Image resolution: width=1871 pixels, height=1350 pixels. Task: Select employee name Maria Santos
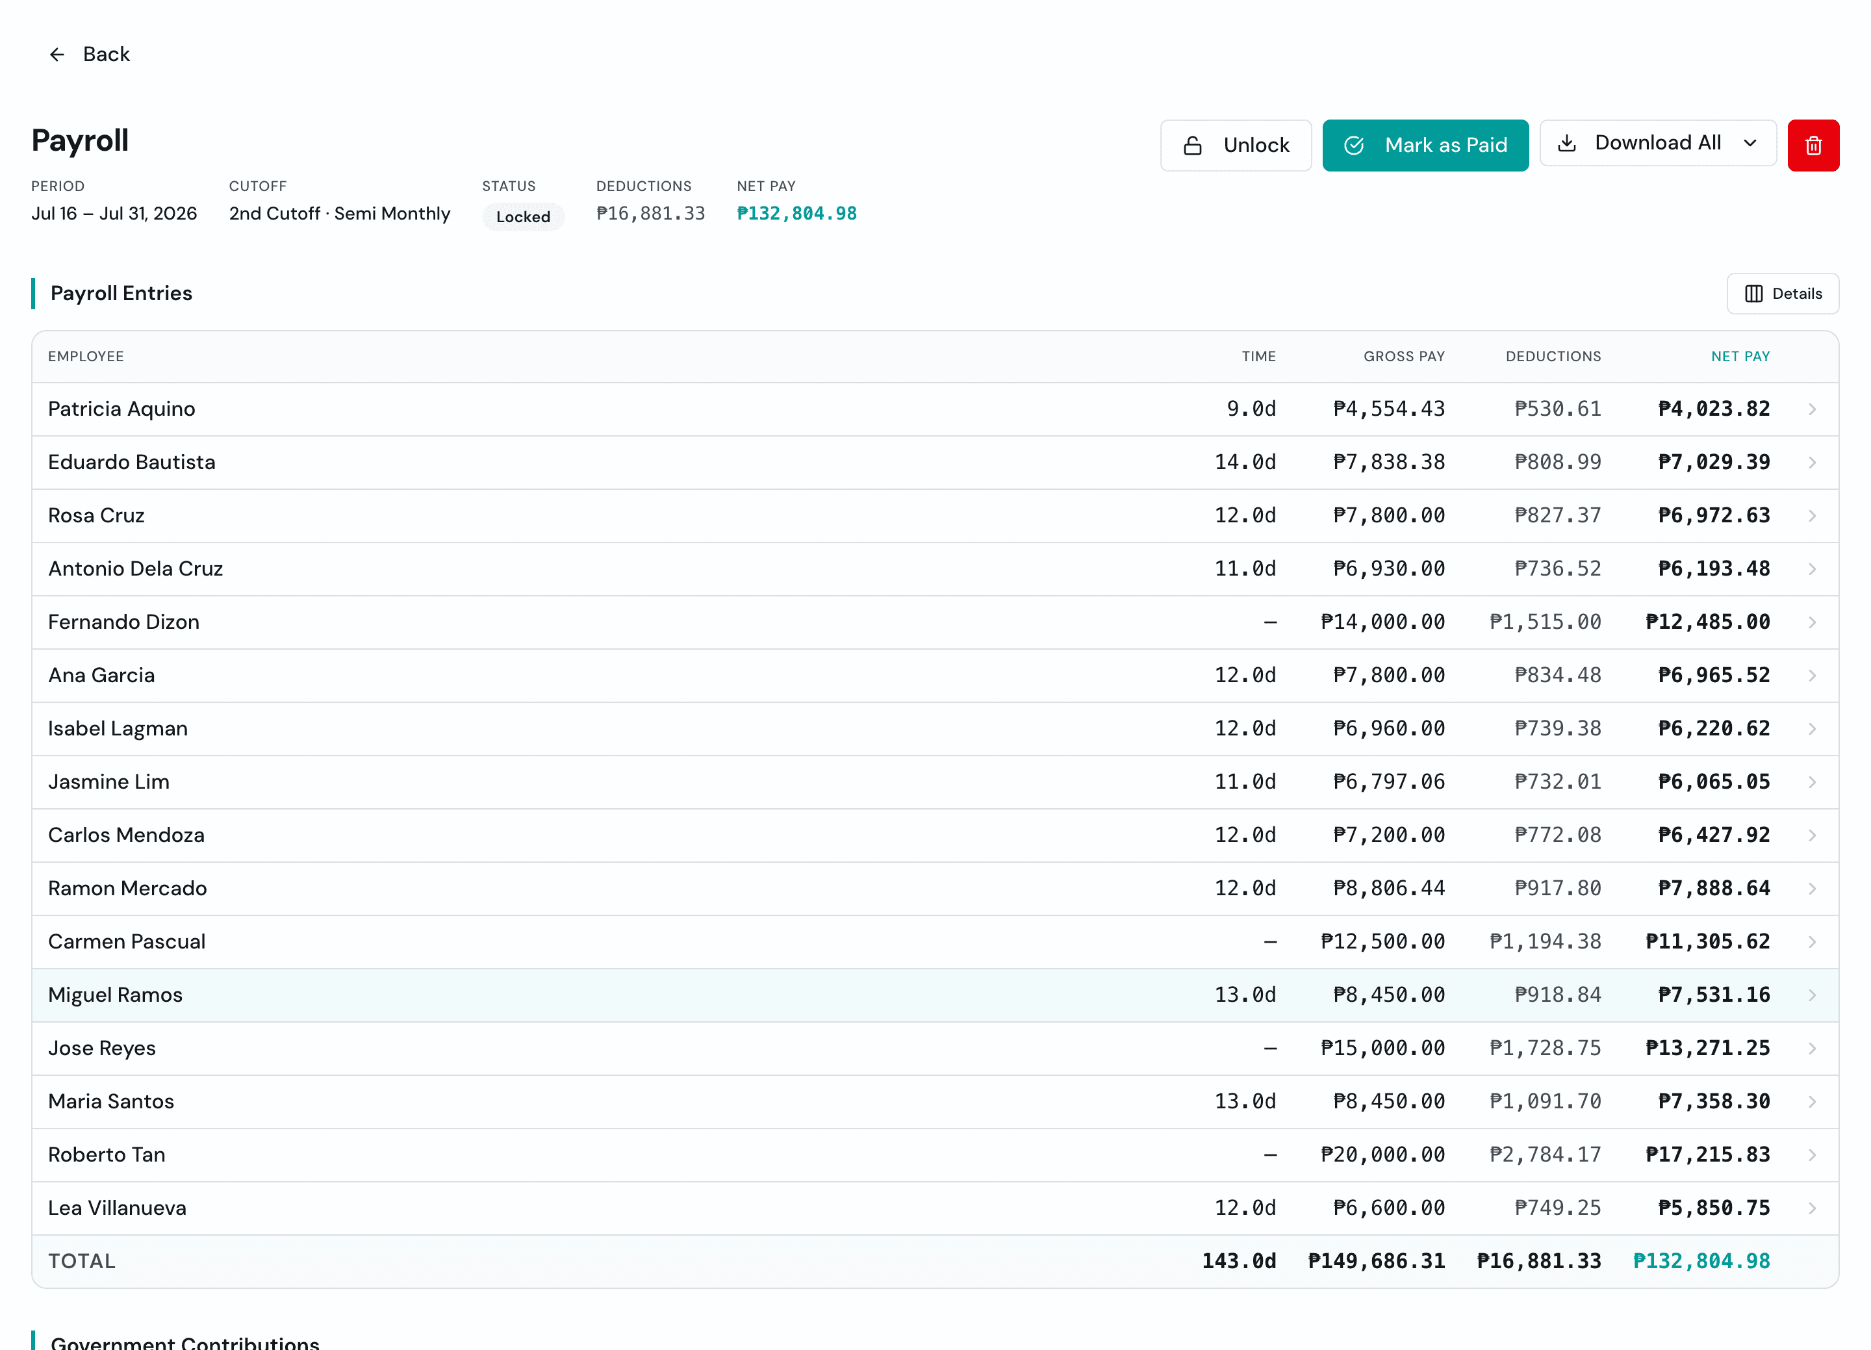[110, 1101]
